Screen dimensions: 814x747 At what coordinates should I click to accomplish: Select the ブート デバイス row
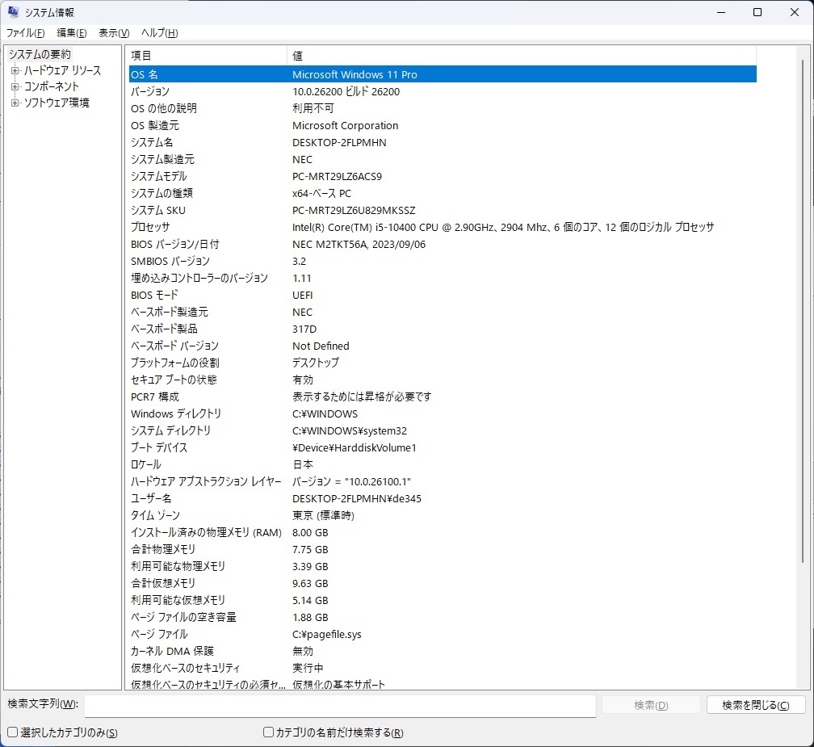pyautogui.click(x=443, y=448)
